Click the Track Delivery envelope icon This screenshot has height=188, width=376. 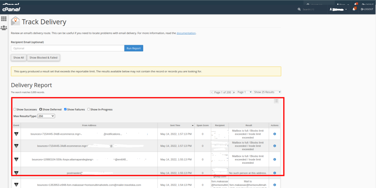[x=15, y=21]
